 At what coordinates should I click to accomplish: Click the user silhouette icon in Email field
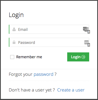14,29
